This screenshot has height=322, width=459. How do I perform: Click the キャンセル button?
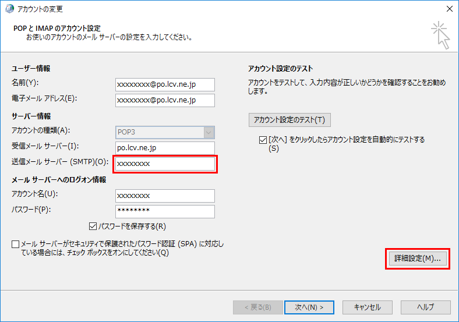[x=367, y=307]
